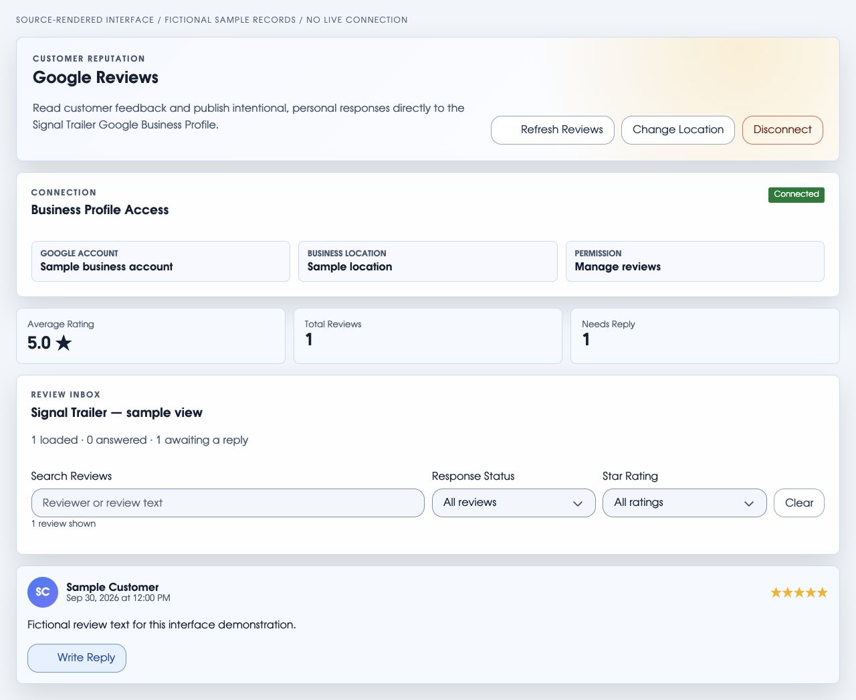The image size is (856, 700).
Task: Click the SC reviewer avatar
Action: (x=43, y=592)
